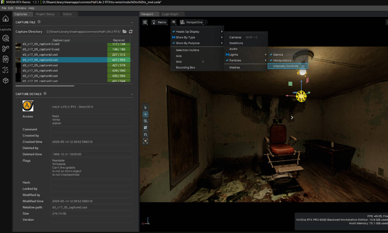The height and width of the screenshot is (233, 388).
Task: Toggle the eye visibility menu button
Action: coord(174,22)
